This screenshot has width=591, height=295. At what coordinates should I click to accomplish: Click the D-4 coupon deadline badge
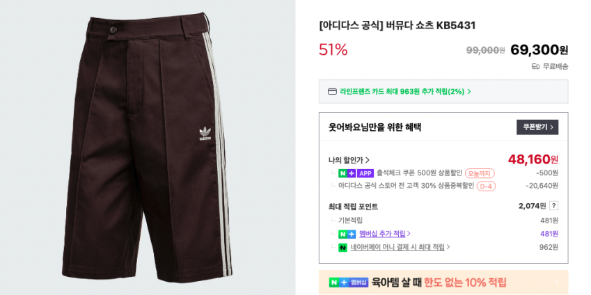(x=486, y=186)
